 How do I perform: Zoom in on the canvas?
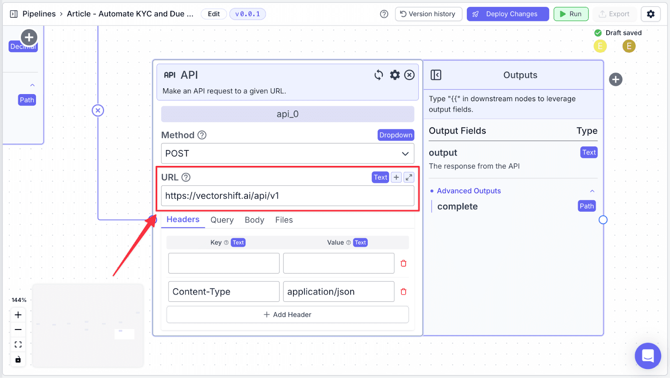pos(18,315)
